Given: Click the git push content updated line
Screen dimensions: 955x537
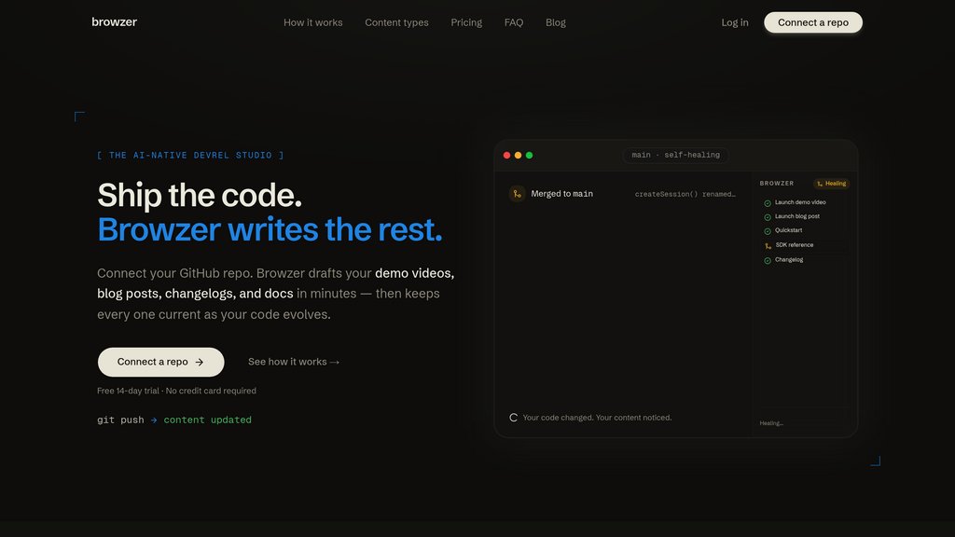Looking at the screenshot, I should pos(174,420).
